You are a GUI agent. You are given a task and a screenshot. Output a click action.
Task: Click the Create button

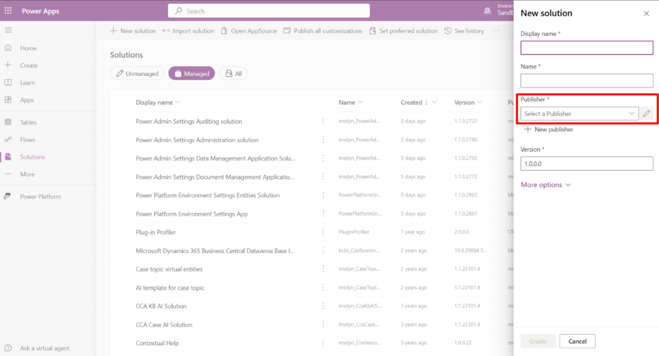538,341
